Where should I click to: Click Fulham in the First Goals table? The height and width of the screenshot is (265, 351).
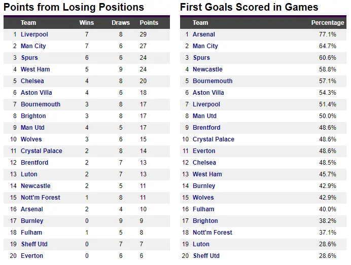click(x=203, y=209)
